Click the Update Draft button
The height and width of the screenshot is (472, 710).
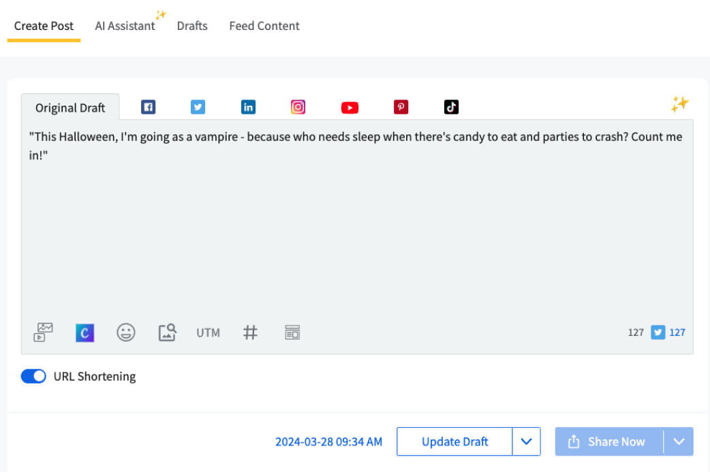coord(454,441)
